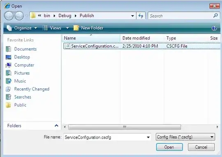The image size is (222, 157).
Task: Close the Open dialog window
Action: pyautogui.click(x=215, y=6)
